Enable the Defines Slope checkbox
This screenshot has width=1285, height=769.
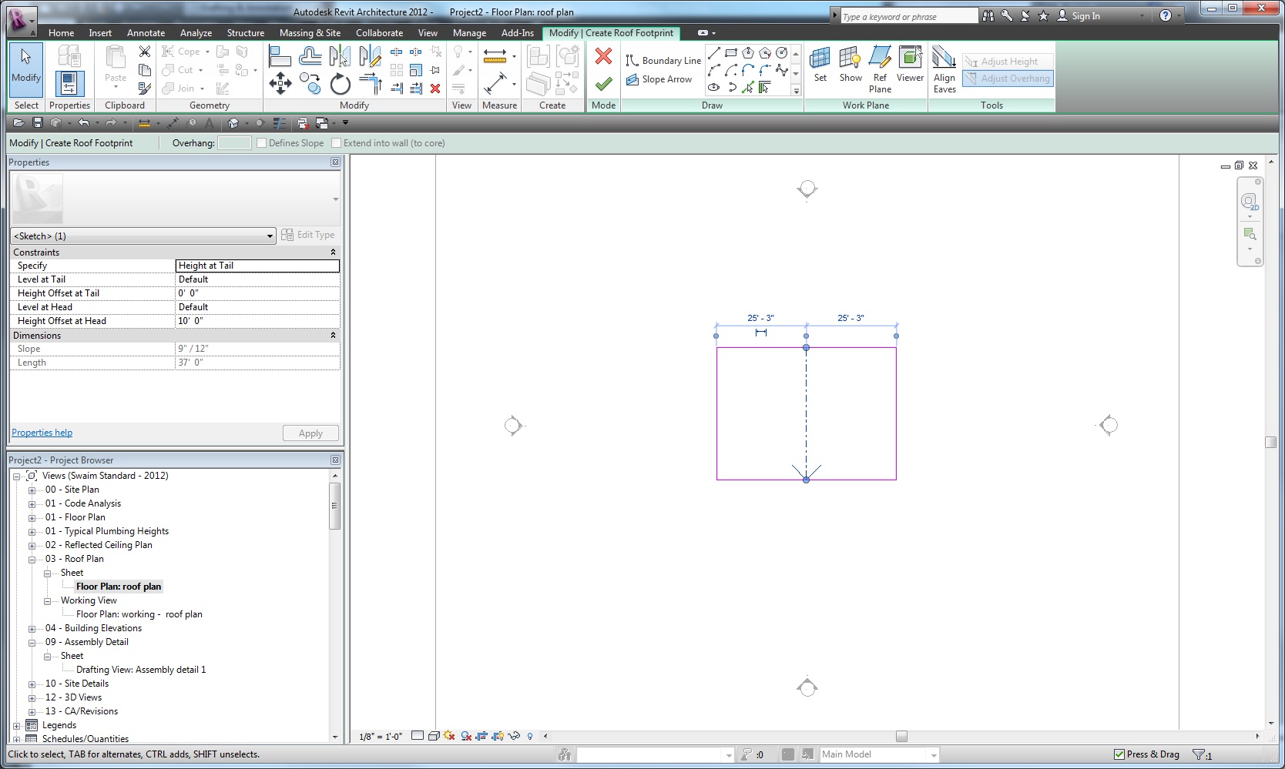262,143
